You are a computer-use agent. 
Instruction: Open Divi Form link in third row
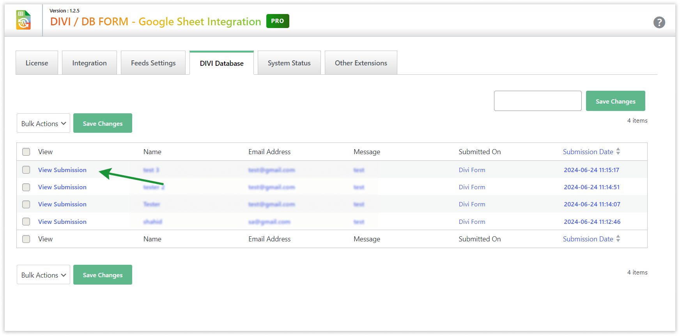click(x=472, y=204)
